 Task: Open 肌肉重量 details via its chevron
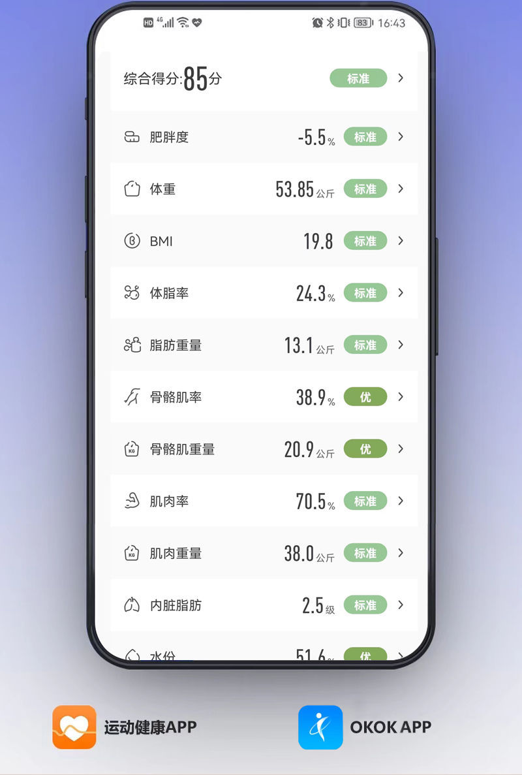pyautogui.click(x=401, y=553)
